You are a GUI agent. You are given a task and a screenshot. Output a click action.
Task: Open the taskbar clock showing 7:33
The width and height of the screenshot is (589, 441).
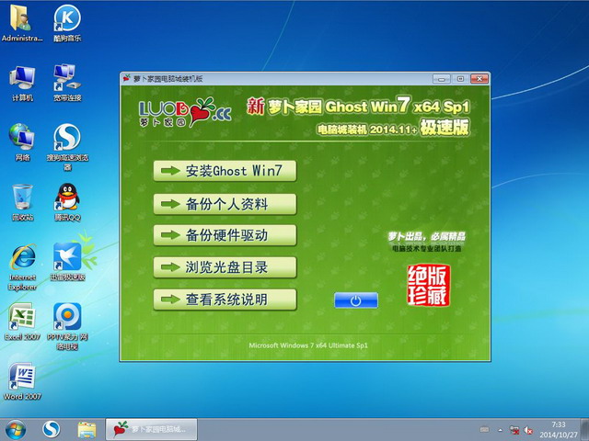point(559,430)
